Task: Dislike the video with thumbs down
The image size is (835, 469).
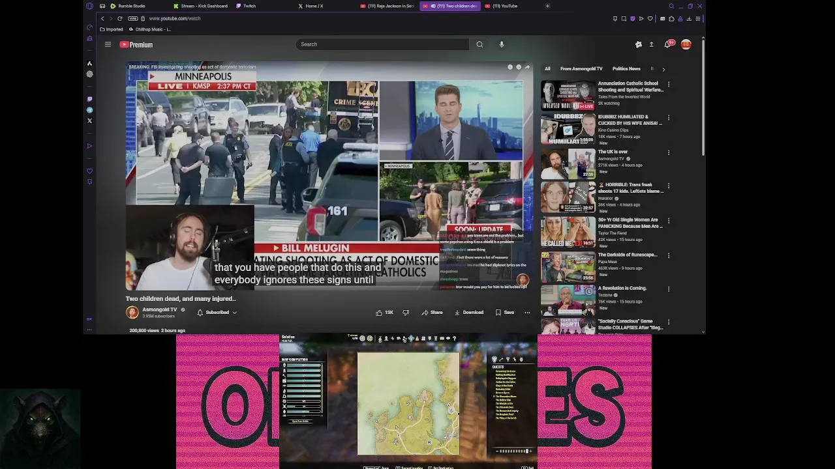Action: (406, 313)
